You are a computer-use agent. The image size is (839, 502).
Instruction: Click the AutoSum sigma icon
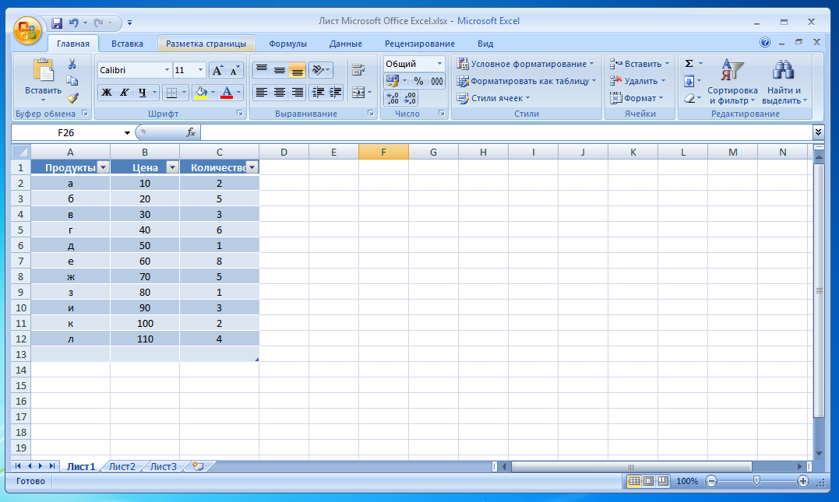[689, 64]
